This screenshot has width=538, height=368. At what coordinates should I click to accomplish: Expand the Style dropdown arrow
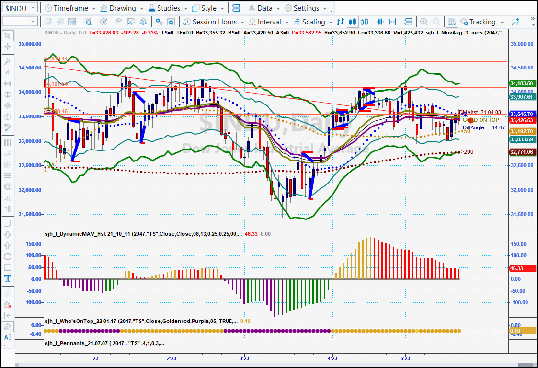pyautogui.click(x=222, y=8)
